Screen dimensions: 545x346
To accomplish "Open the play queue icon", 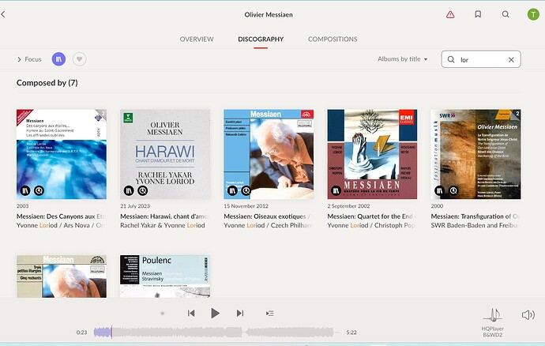I will click(x=270, y=314).
